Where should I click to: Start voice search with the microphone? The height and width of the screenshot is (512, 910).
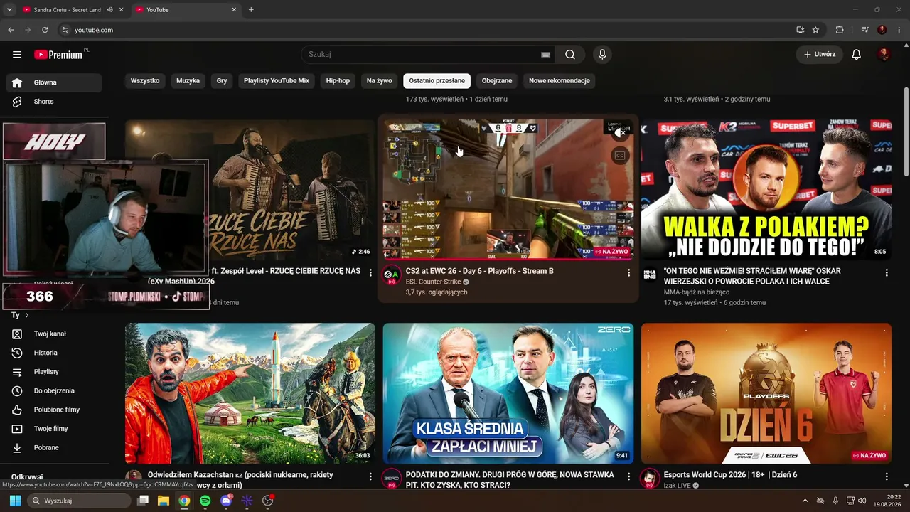coord(602,55)
